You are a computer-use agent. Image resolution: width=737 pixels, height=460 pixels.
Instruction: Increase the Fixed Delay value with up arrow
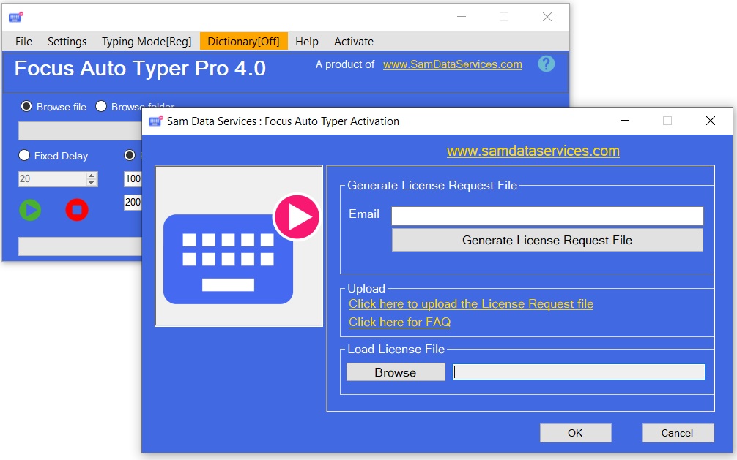pyautogui.click(x=92, y=175)
